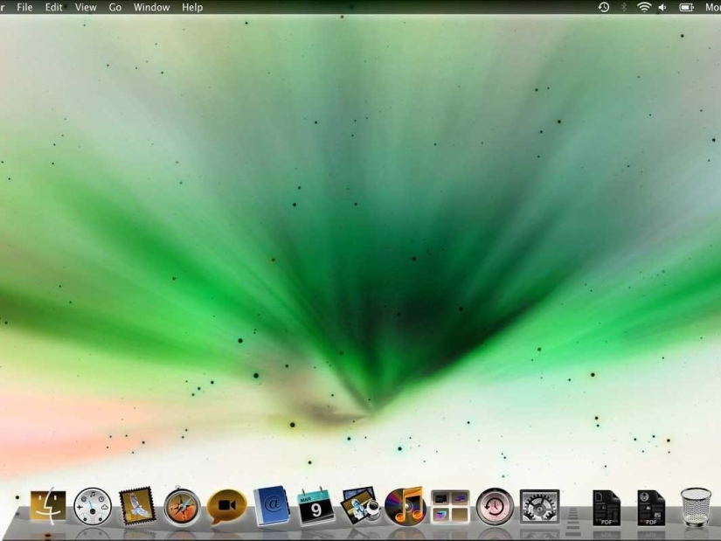This screenshot has height=541, width=721.
Task: Toggle Bluetooth from the menu bar
Action: (623, 7)
